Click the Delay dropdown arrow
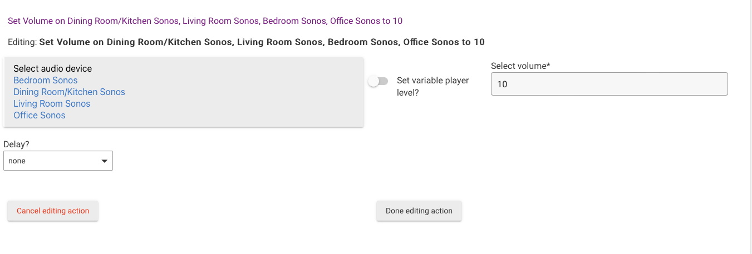This screenshot has width=752, height=254. coord(104,161)
